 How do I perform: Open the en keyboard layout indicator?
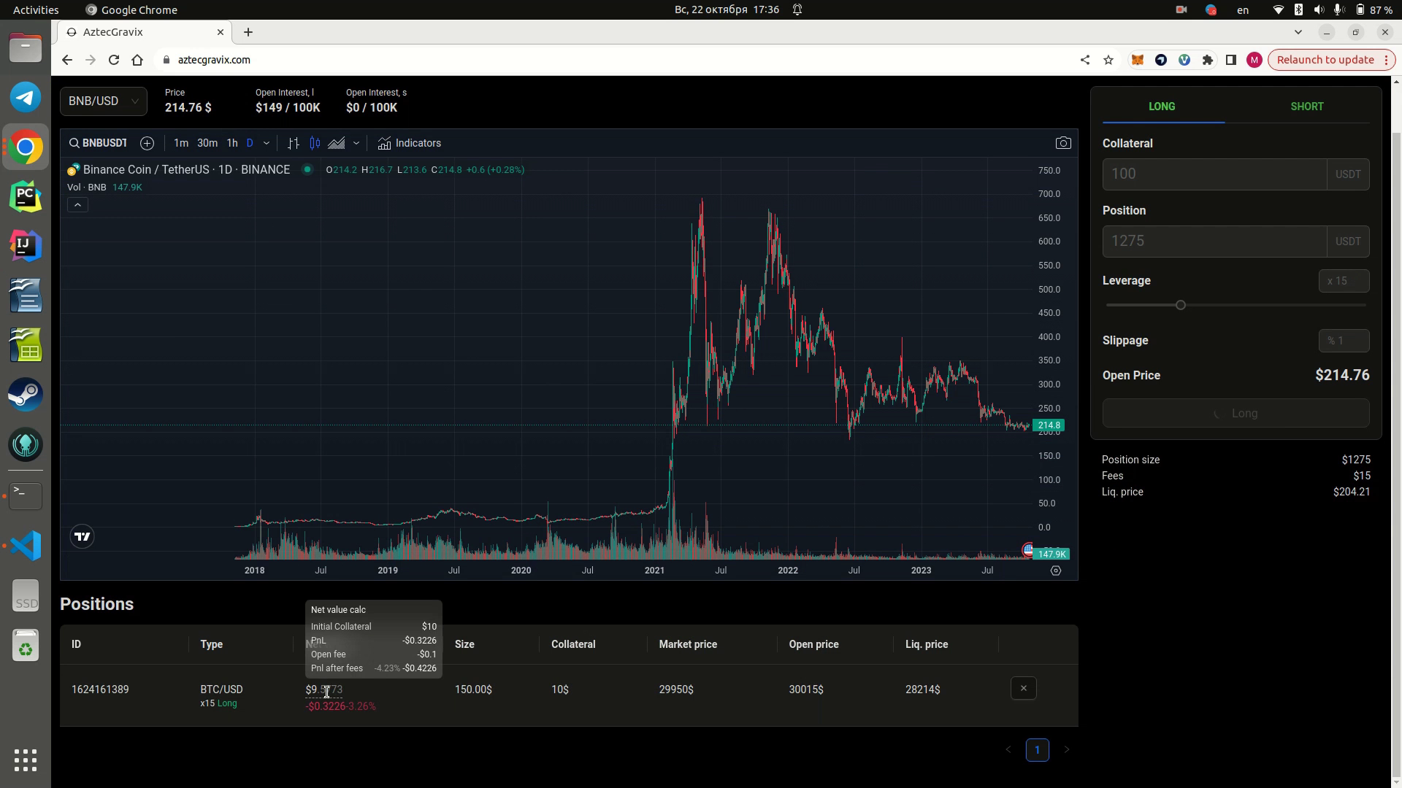pos(1242,9)
